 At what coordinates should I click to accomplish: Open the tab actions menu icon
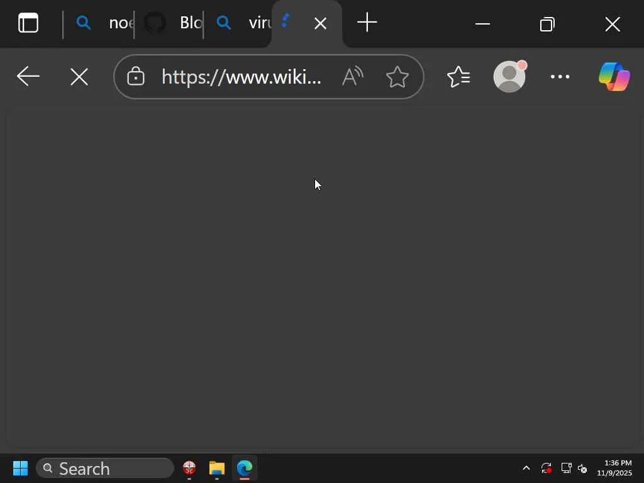(28, 23)
